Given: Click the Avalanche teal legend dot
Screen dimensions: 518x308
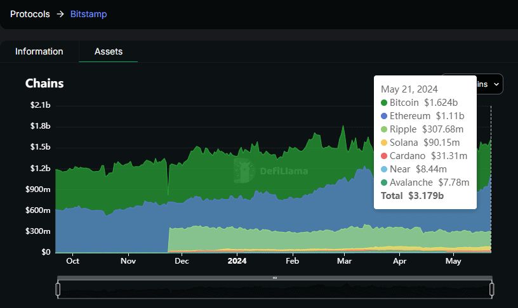Looking at the screenshot, I should click(x=384, y=183).
